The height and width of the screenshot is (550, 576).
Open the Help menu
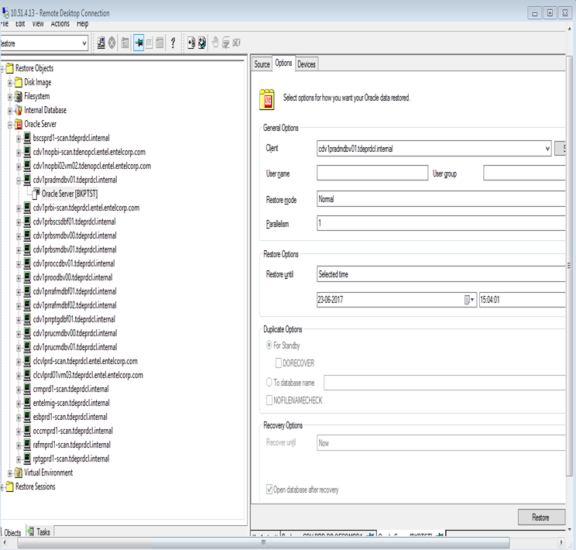83,24
